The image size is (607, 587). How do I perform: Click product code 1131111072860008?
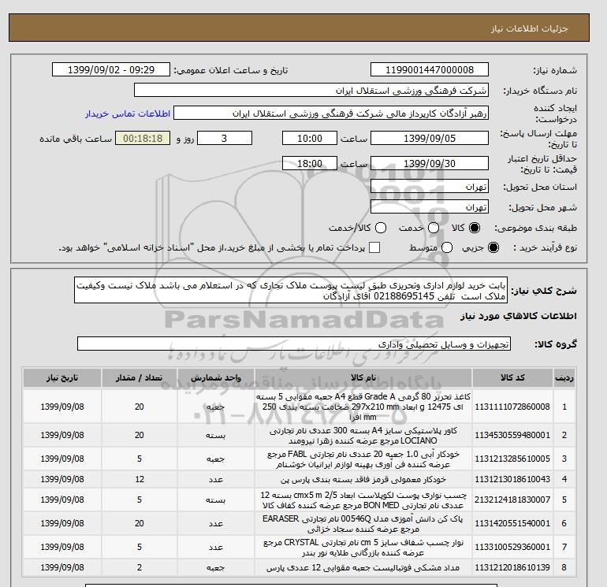[x=512, y=407]
